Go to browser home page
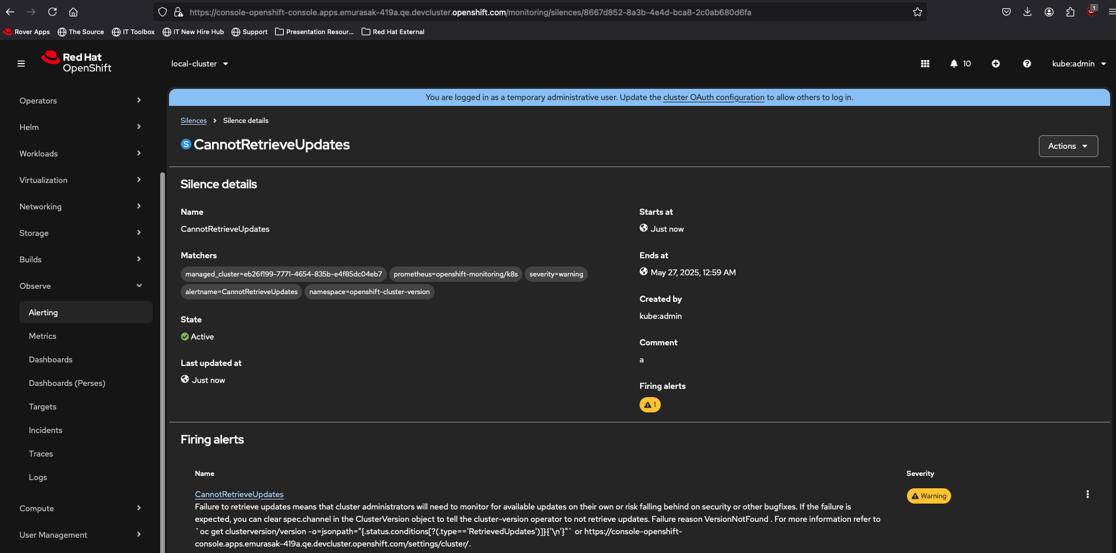1116x553 pixels. click(x=73, y=12)
